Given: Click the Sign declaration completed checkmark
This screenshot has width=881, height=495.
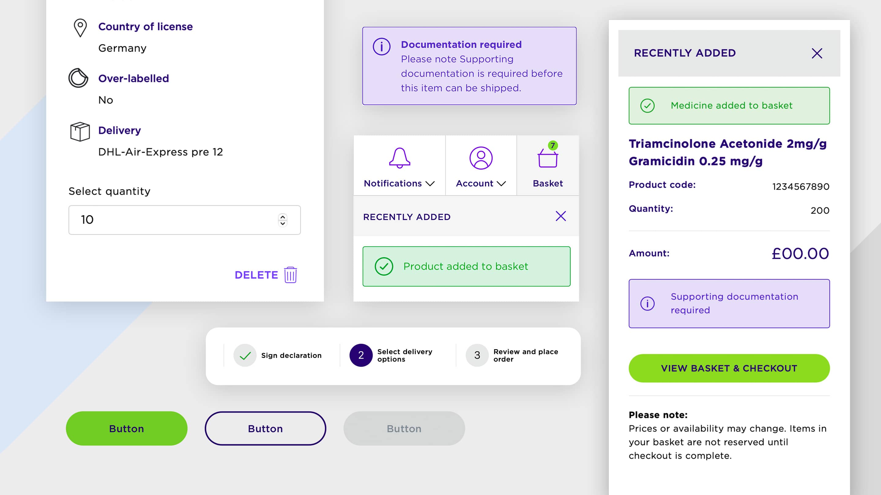Looking at the screenshot, I should click(x=244, y=355).
